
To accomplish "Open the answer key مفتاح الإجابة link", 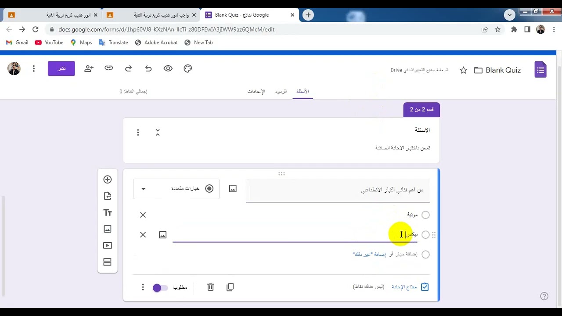I will pos(404,287).
